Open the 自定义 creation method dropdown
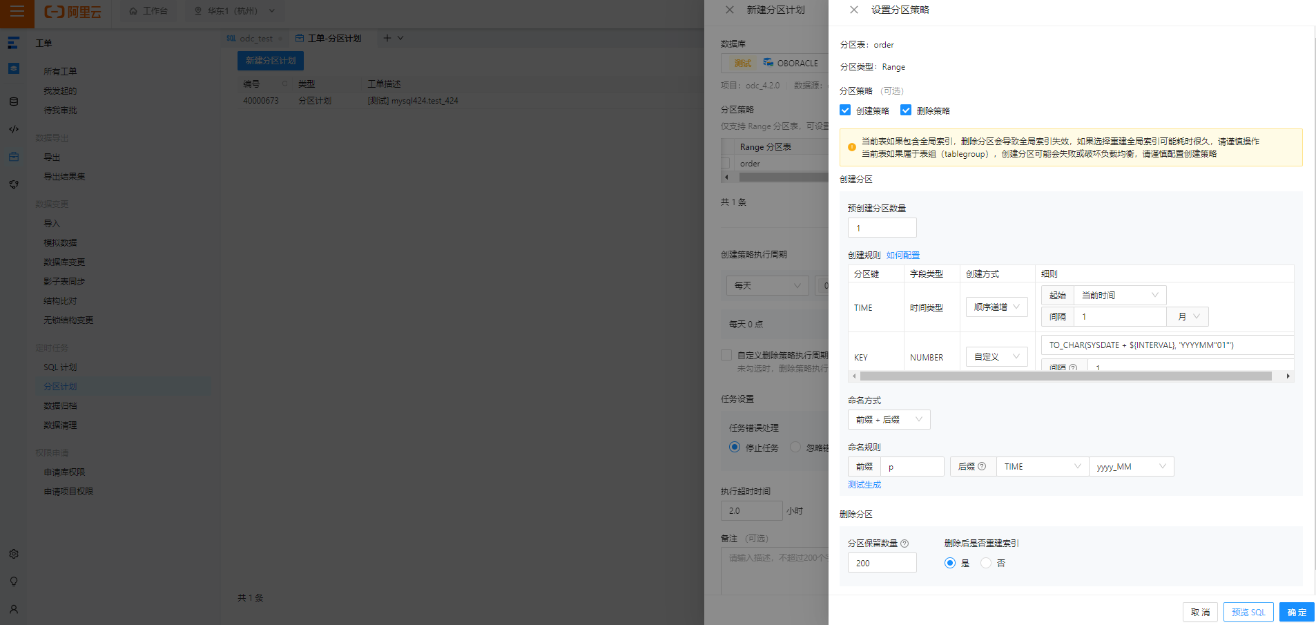 [x=996, y=356]
